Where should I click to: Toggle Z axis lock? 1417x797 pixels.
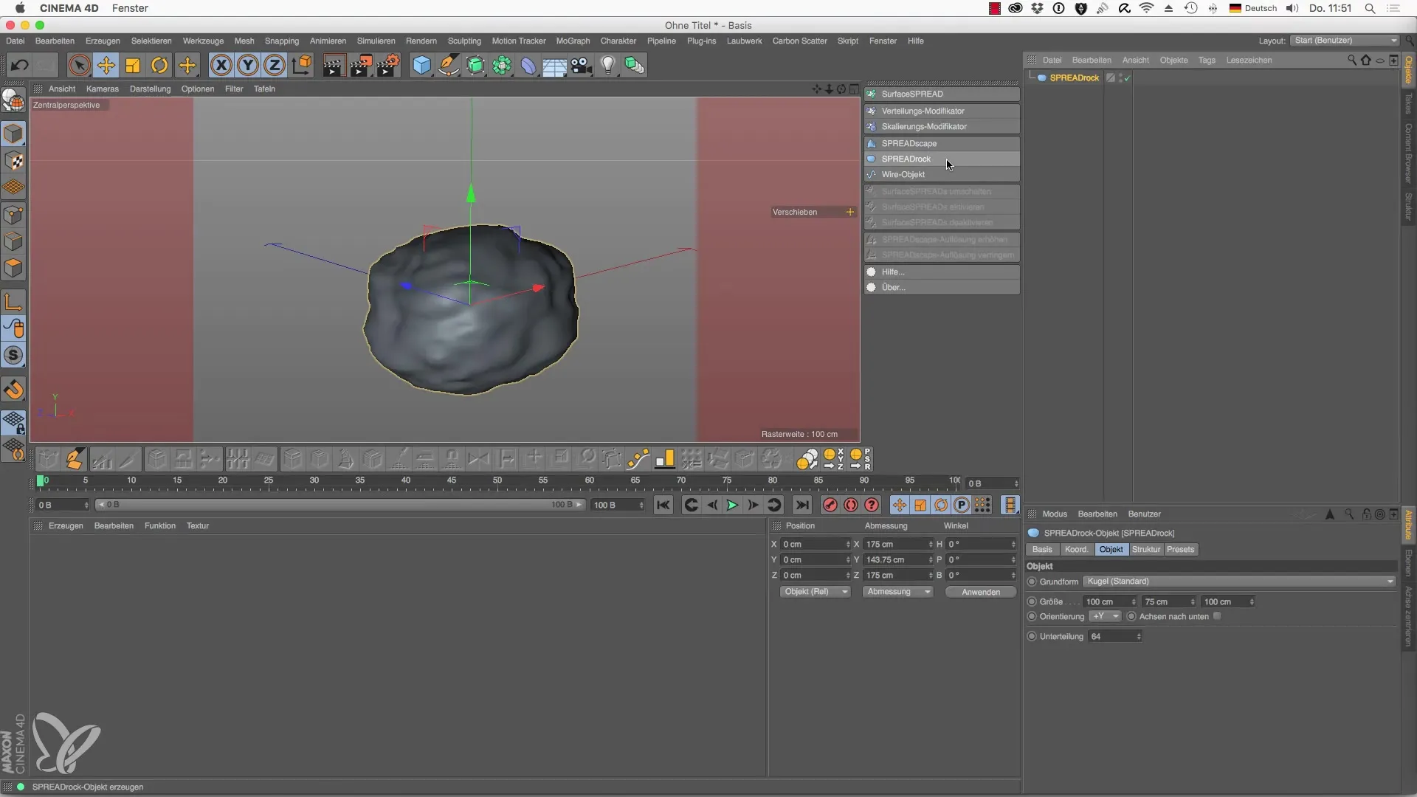[x=275, y=66]
